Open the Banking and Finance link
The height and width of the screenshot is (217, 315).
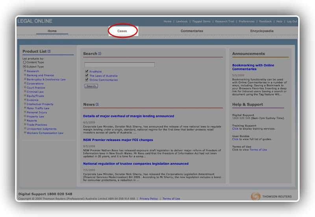click(x=41, y=75)
